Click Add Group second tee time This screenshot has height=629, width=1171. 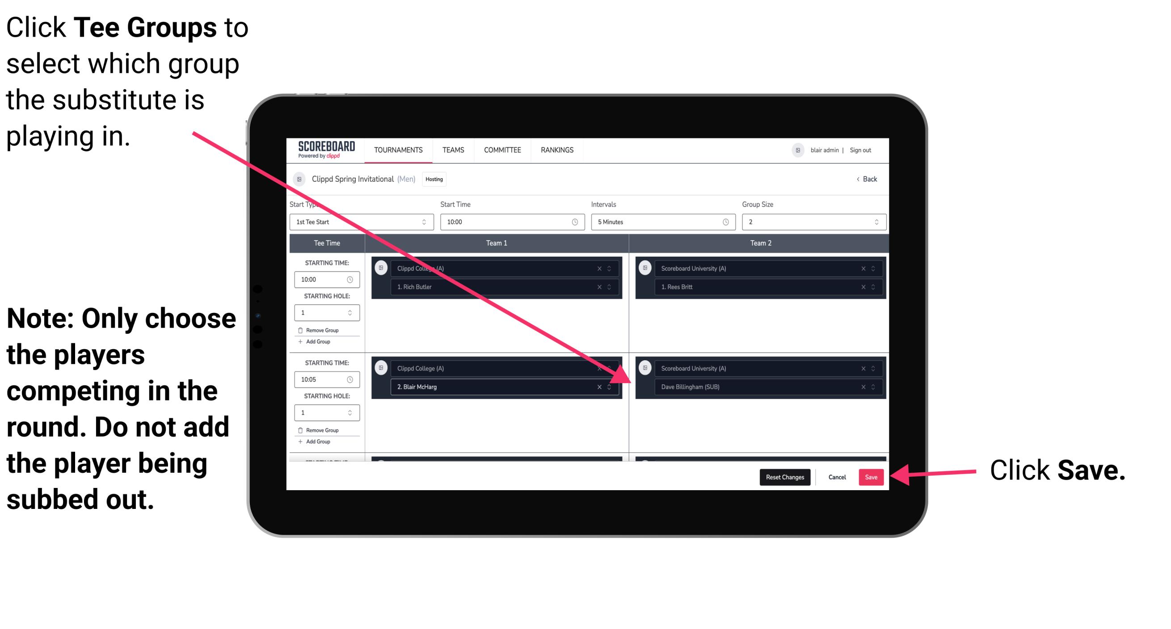click(x=318, y=441)
